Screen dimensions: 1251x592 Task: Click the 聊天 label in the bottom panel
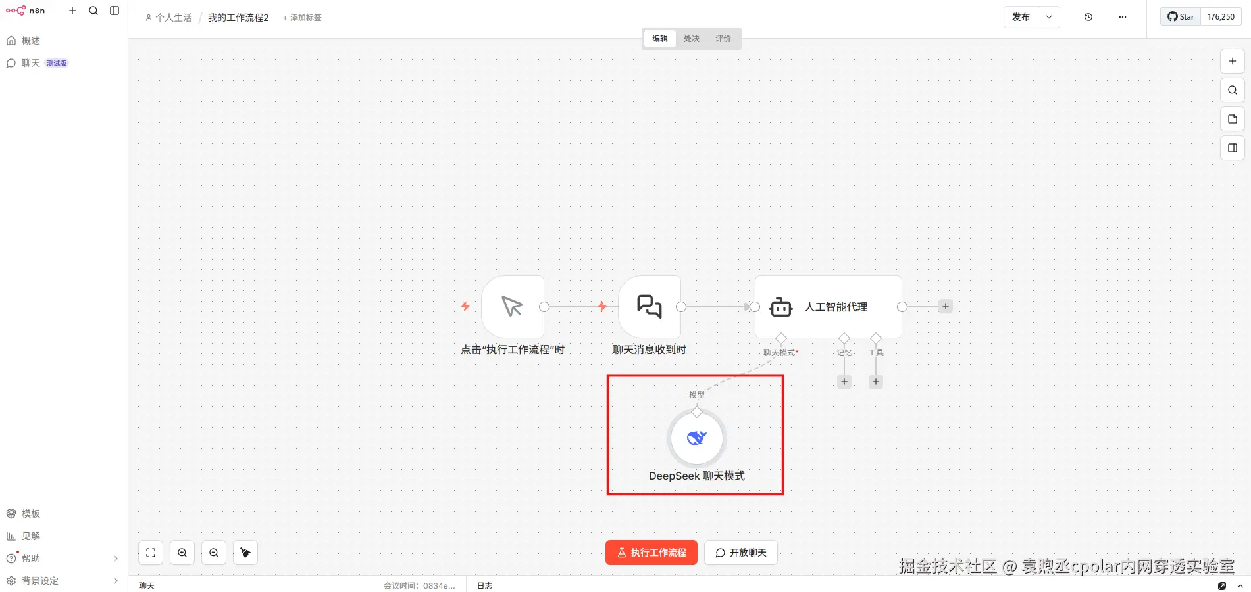pyautogui.click(x=147, y=585)
